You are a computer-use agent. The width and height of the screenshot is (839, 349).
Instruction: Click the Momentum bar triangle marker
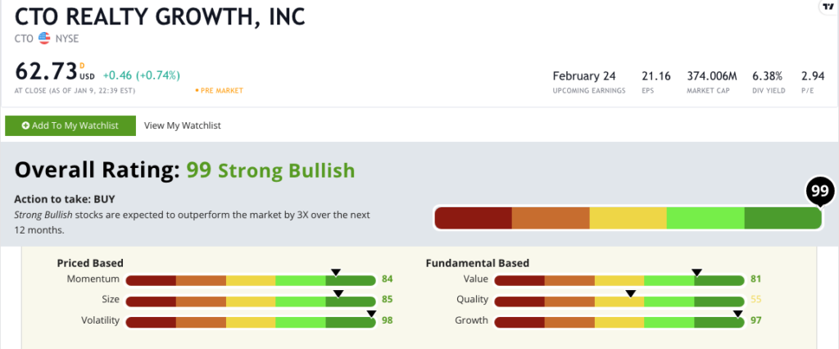point(335,273)
